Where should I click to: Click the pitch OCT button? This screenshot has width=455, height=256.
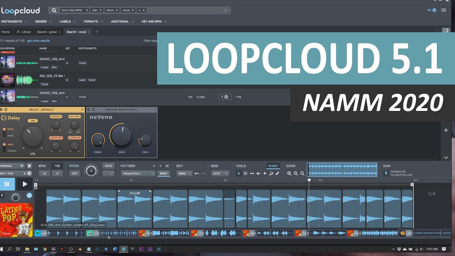[x=75, y=174]
